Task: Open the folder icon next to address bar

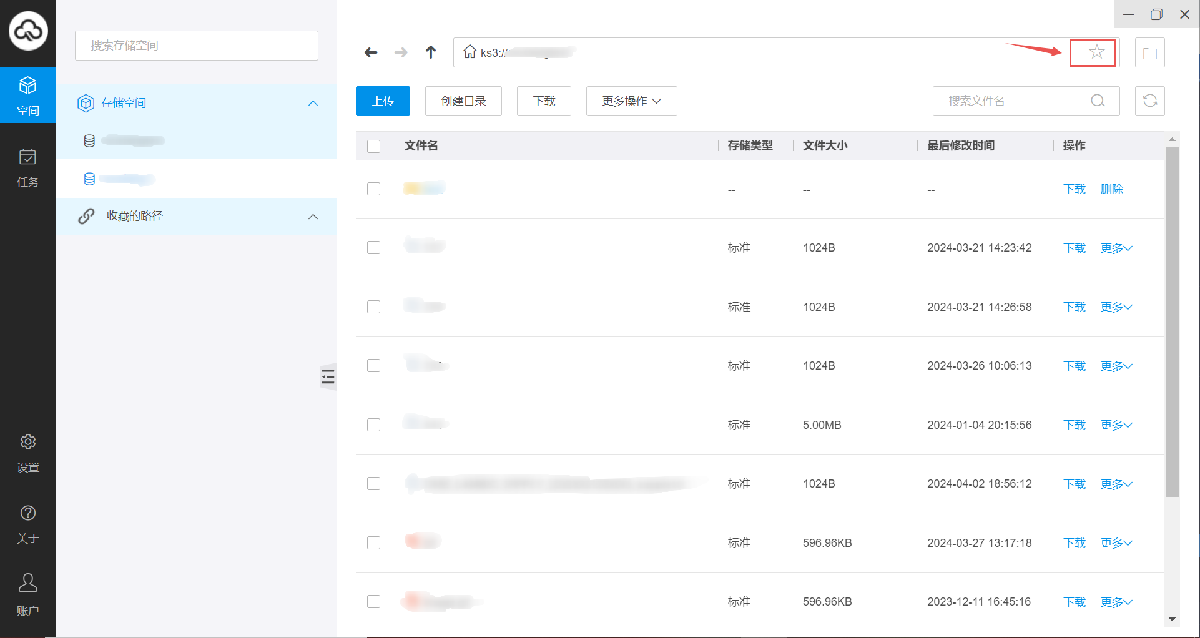Action: pyautogui.click(x=1149, y=53)
